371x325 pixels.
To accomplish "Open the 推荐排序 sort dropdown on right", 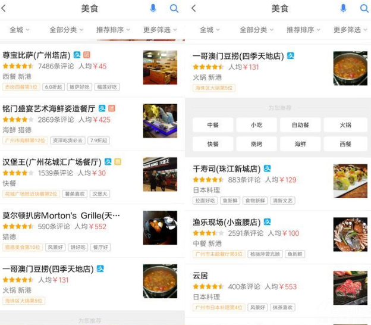I will [x=303, y=30].
